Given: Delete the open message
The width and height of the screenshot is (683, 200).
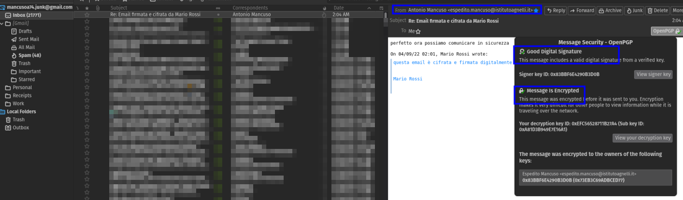Looking at the screenshot, I should [x=657, y=10].
